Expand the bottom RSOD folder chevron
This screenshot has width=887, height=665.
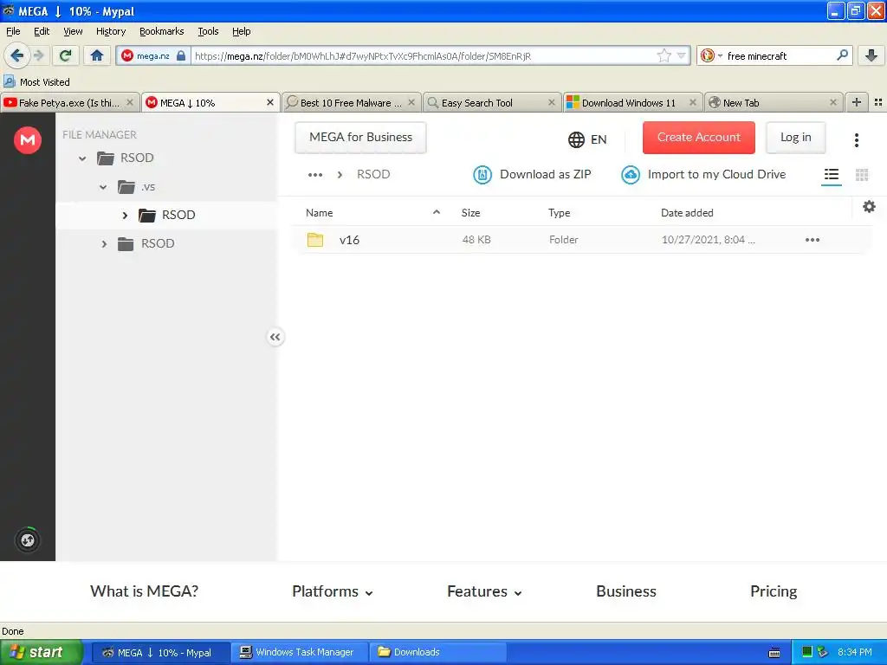point(104,243)
